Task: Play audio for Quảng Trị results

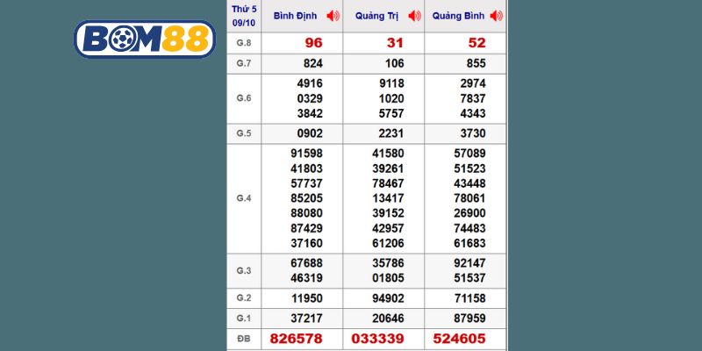Action: click(x=414, y=16)
